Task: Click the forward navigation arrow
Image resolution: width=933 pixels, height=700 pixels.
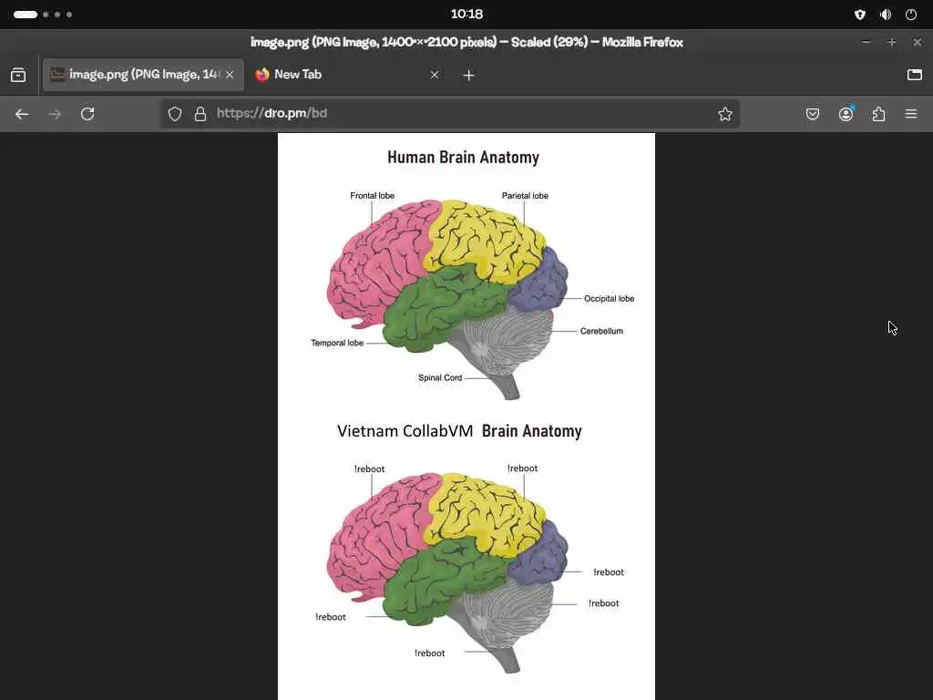Action: (55, 114)
